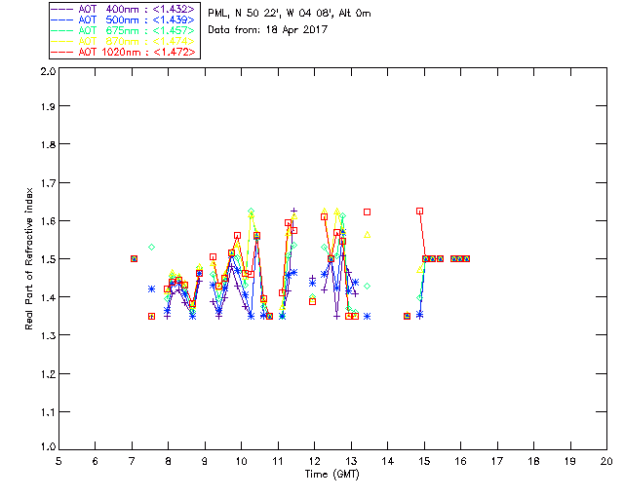This screenshot has height=499, width=624.
Task: Click the 13 hour x-axis label
Action: click(351, 461)
